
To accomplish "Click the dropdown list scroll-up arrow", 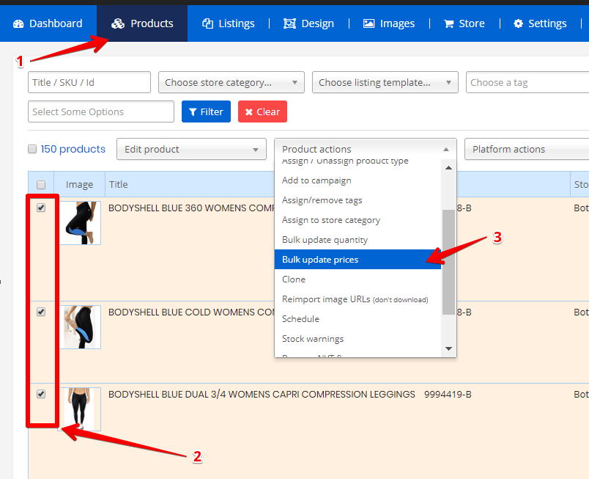I will (x=448, y=168).
